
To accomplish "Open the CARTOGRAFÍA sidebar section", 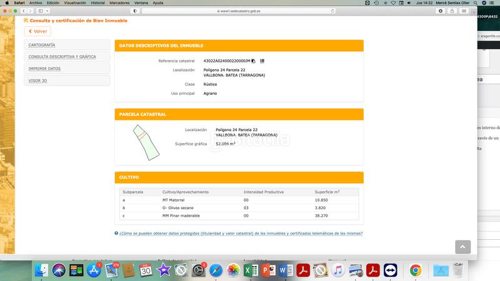I will click(x=42, y=45).
